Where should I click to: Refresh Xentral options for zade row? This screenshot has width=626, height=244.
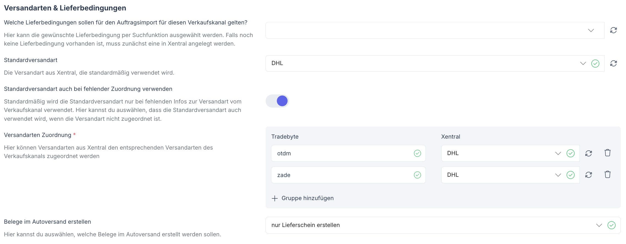tap(588, 175)
